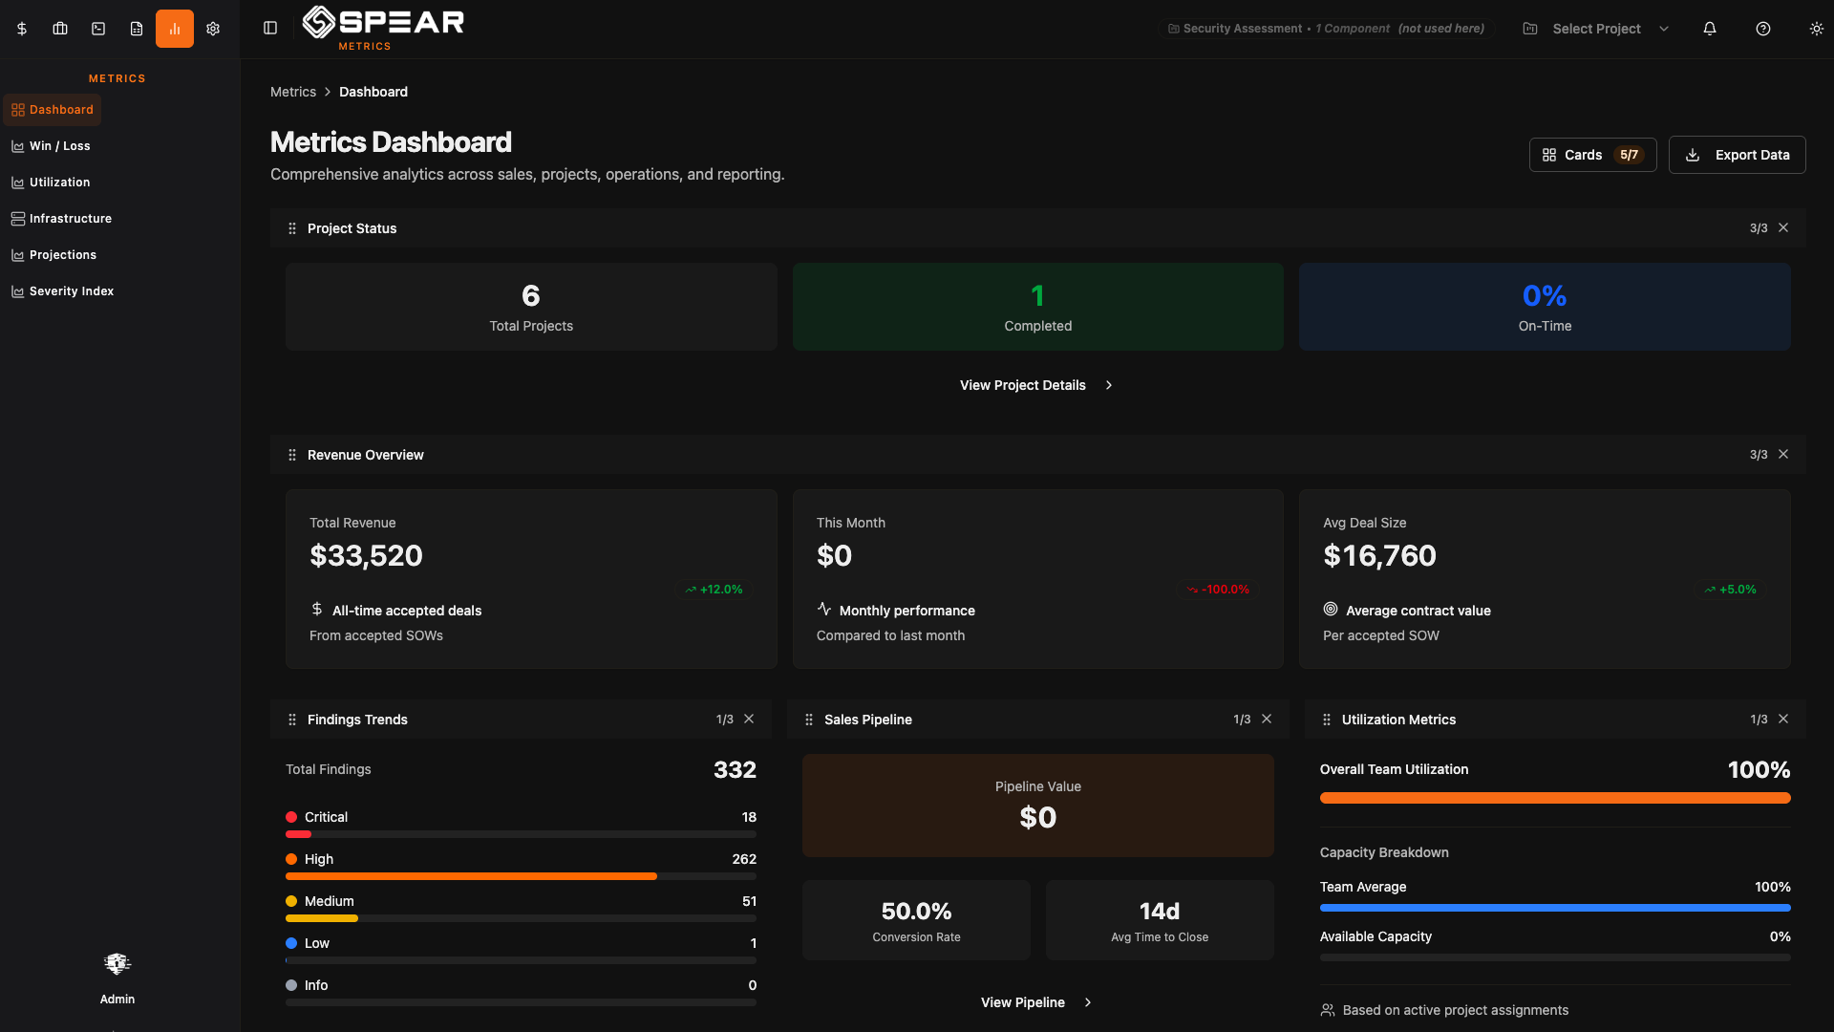The height and width of the screenshot is (1032, 1834).
Task: Toggle light mode with the sun icon
Action: [x=1816, y=29]
